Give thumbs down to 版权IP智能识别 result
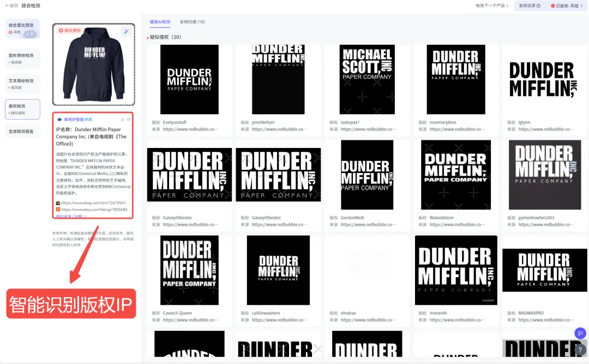Image resolution: width=589 pixels, height=364 pixels. tap(129, 120)
